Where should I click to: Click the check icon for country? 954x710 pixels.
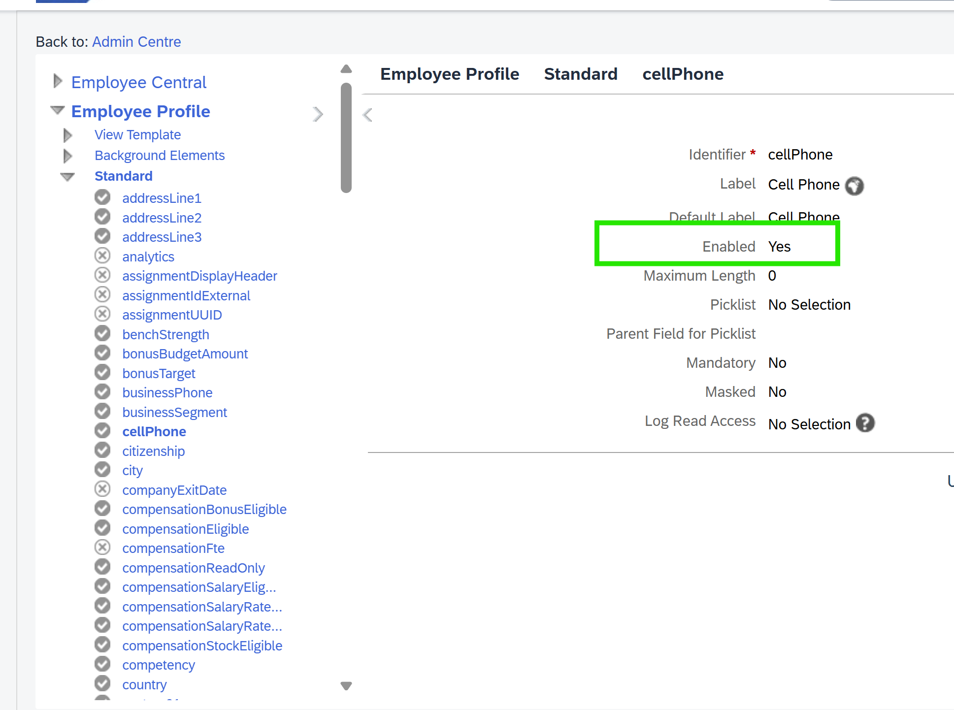click(102, 683)
